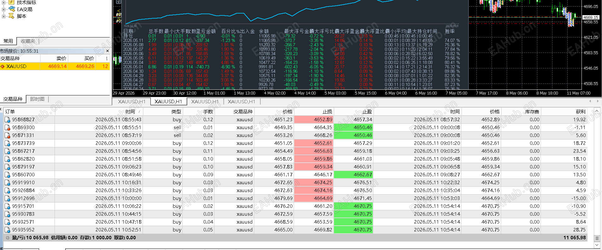Click the sell order icon for 95871331
This screenshot has width=602, height=250.
click(7, 135)
